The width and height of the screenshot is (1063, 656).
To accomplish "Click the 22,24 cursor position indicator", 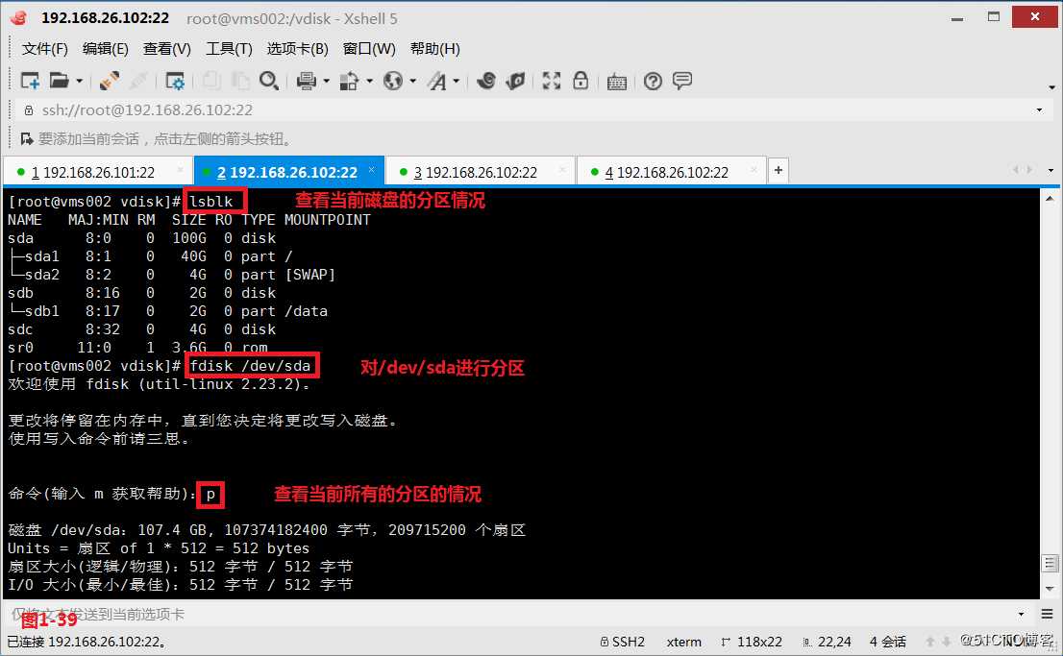I will pyautogui.click(x=828, y=641).
